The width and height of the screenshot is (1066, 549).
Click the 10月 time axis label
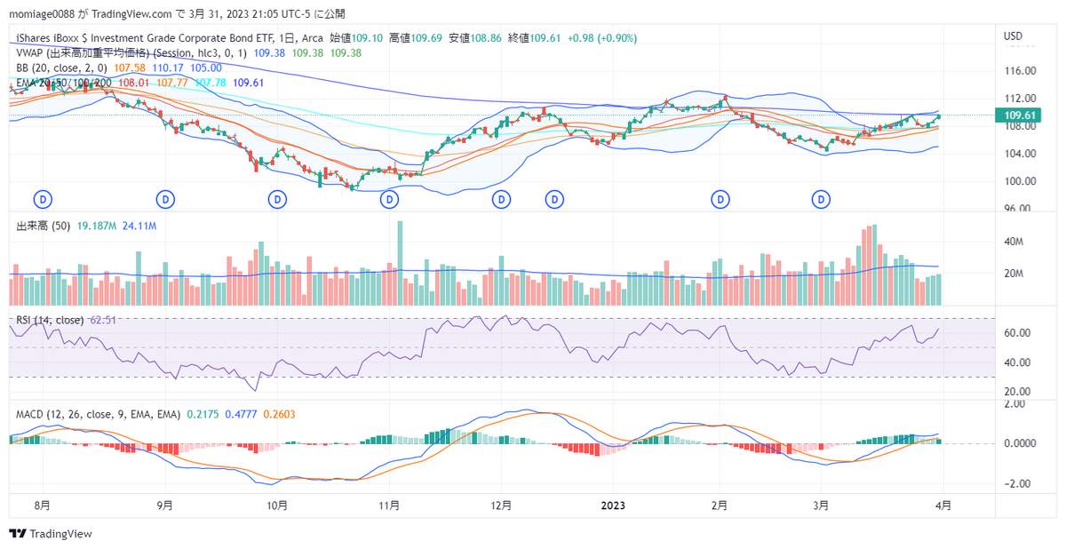(x=277, y=505)
